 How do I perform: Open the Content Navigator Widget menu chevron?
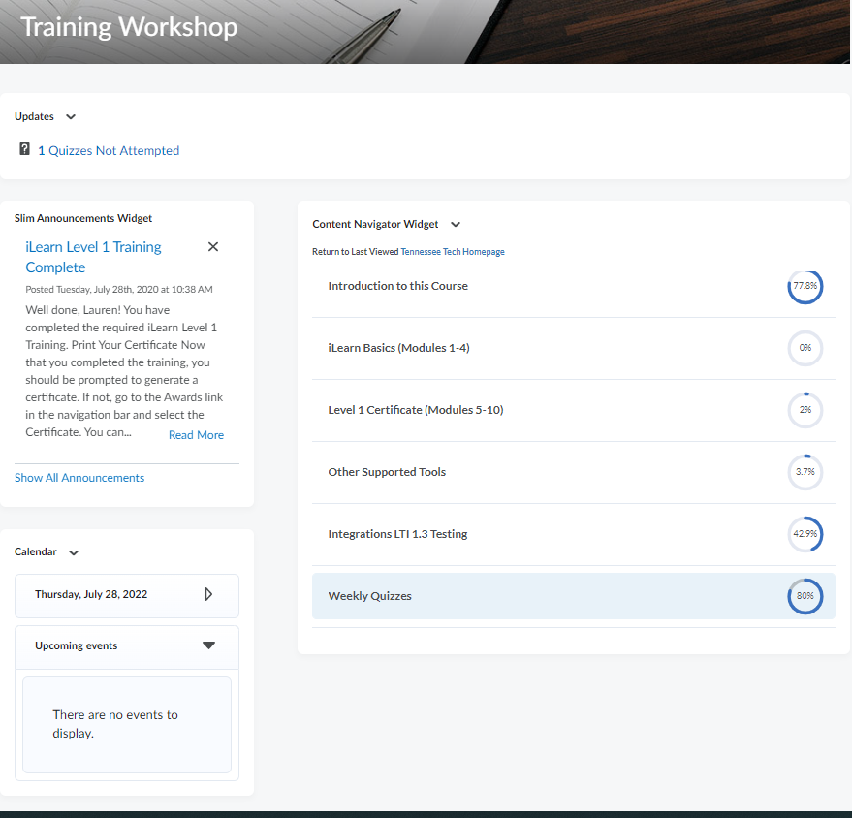(x=456, y=225)
